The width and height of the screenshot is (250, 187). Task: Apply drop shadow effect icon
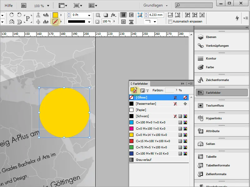point(106,15)
